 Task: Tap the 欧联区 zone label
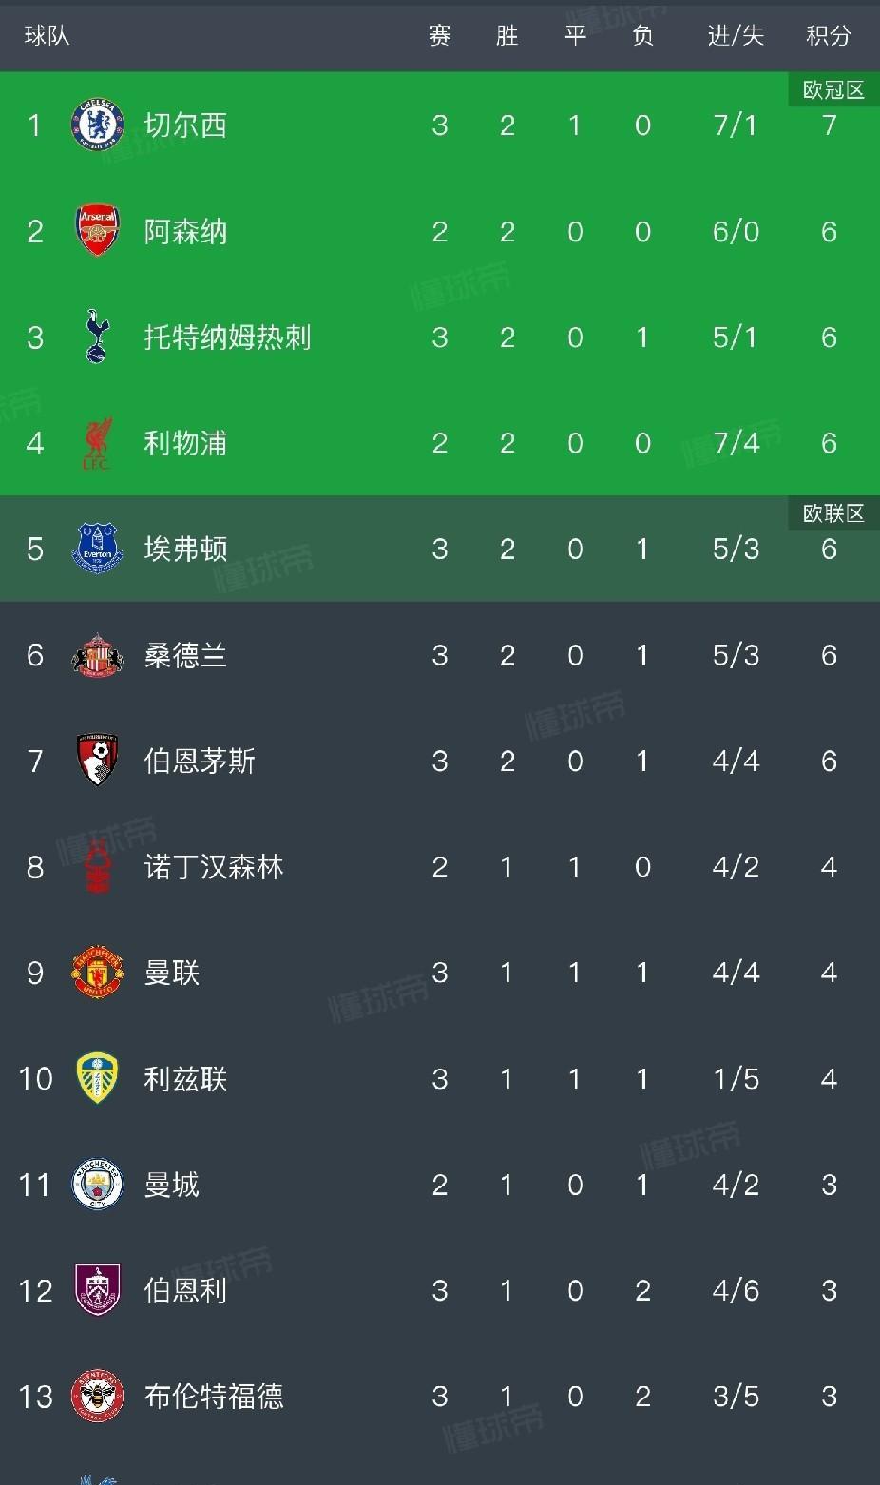pos(832,513)
